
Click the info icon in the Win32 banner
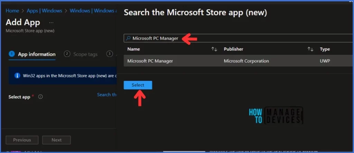[17, 76]
